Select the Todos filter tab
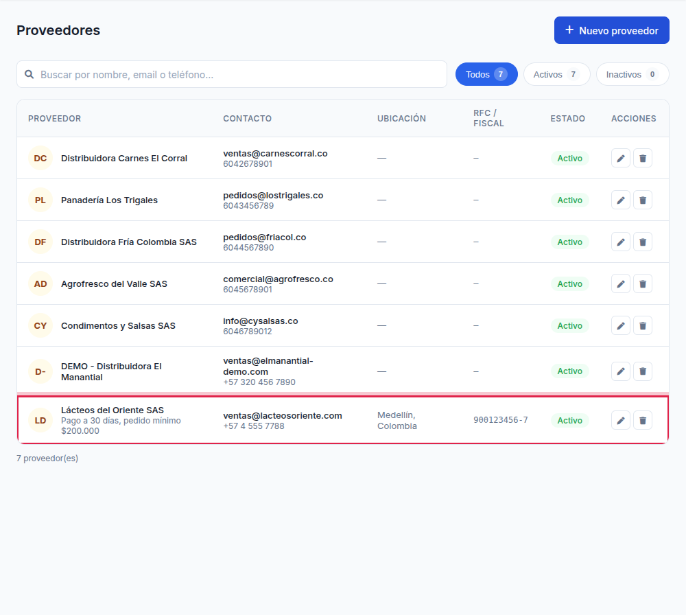Screen dimensions: 686x615 (486, 74)
